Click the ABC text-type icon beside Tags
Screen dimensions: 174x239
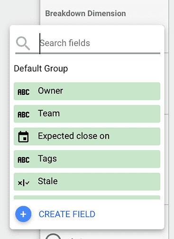(24, 160)
